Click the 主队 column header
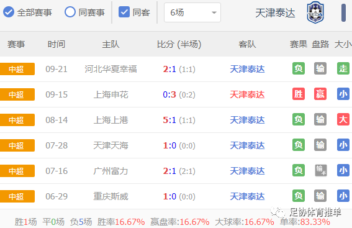Image resolution: width=352 pixels, height=228 pixels. click(x=111, y=44)
